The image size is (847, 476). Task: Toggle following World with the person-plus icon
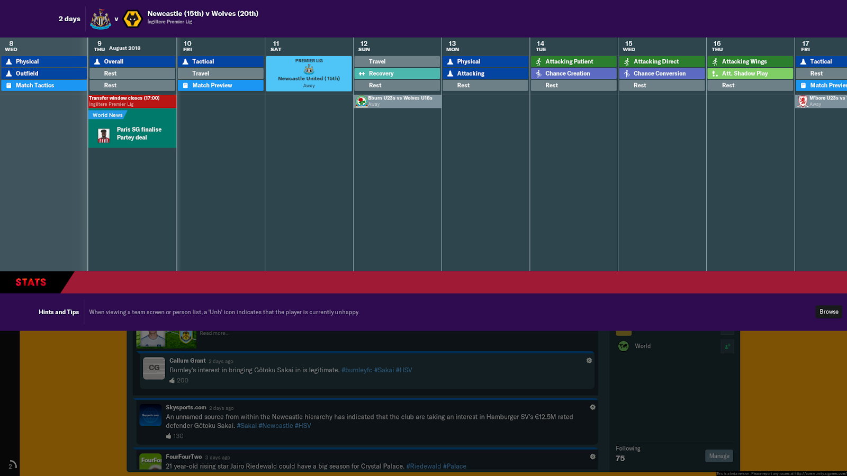727,346
